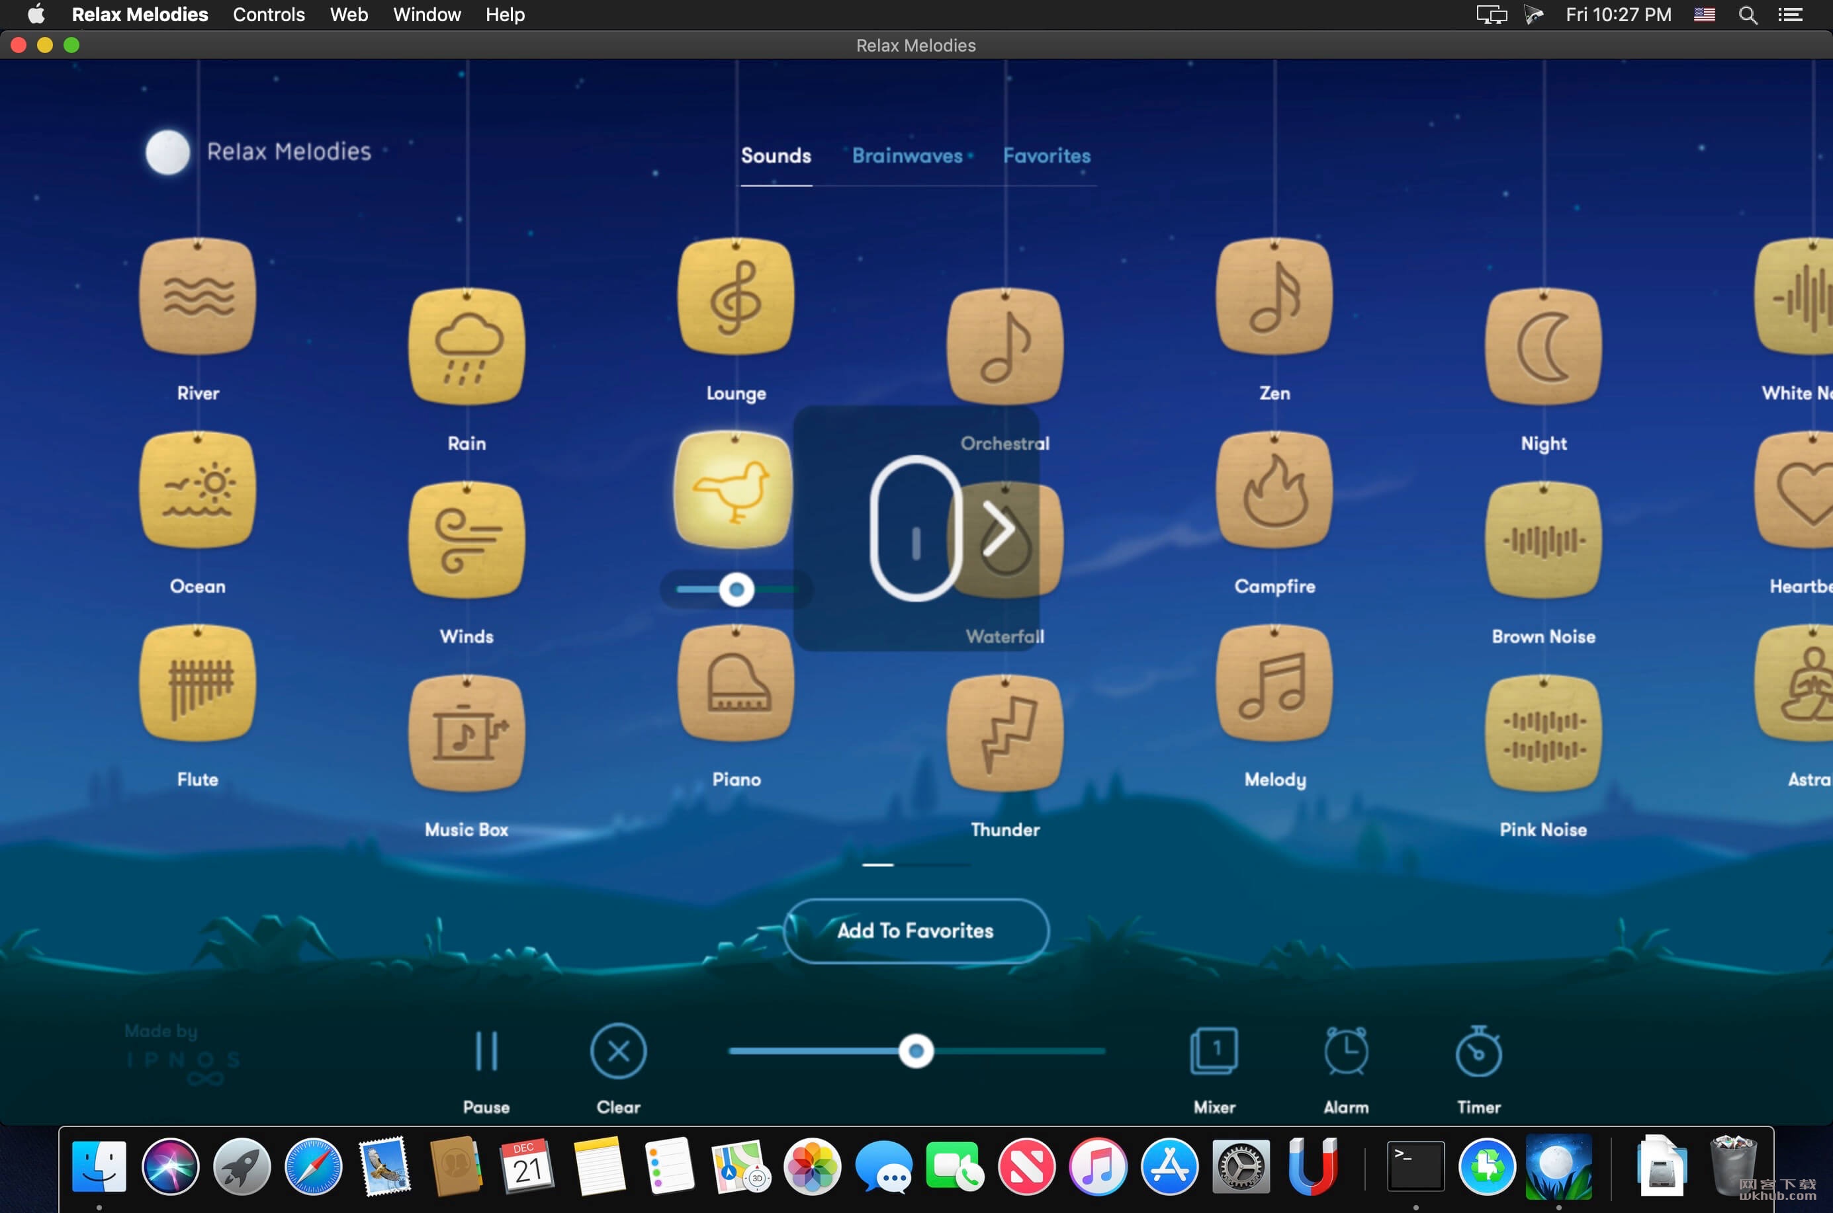This screenshot has width=1833, height=1213.
Task: Open the Web menu
Action: click(x=348, y=15)
